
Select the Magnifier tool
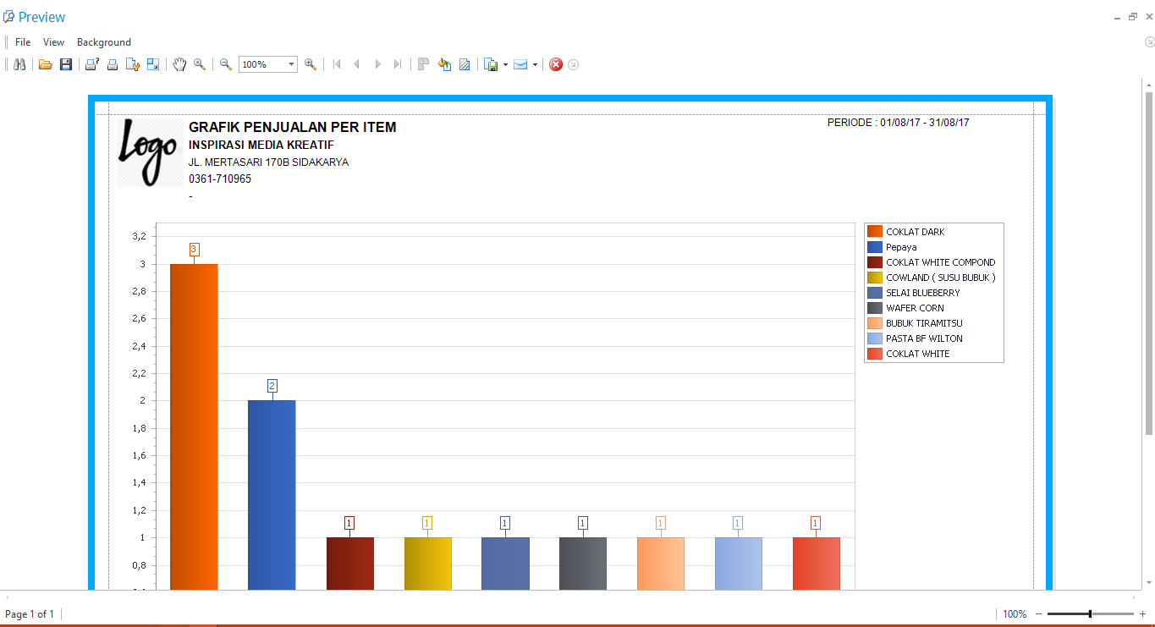[200, 64]
